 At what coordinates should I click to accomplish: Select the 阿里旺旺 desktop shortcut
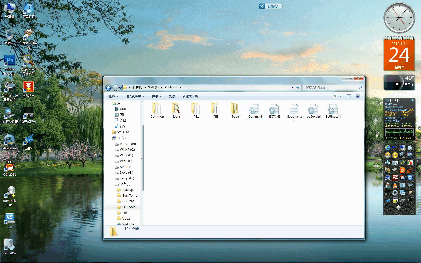(x=29, y=10)
